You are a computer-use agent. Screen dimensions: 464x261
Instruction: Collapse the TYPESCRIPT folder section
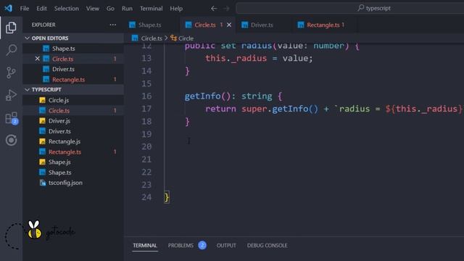[73, 89]
